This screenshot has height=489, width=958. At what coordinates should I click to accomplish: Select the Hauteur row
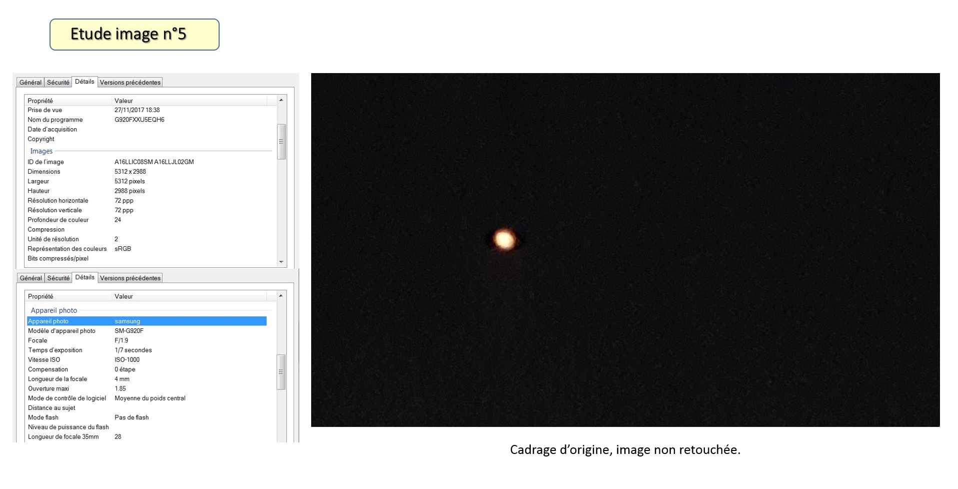pos(147,191)
